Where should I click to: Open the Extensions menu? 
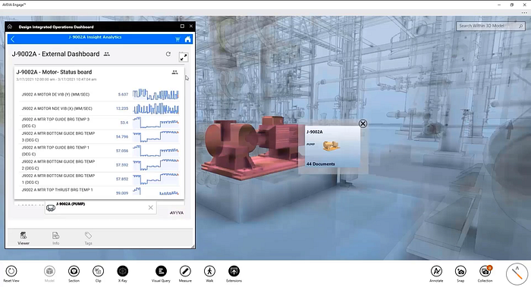coord(234,271)
